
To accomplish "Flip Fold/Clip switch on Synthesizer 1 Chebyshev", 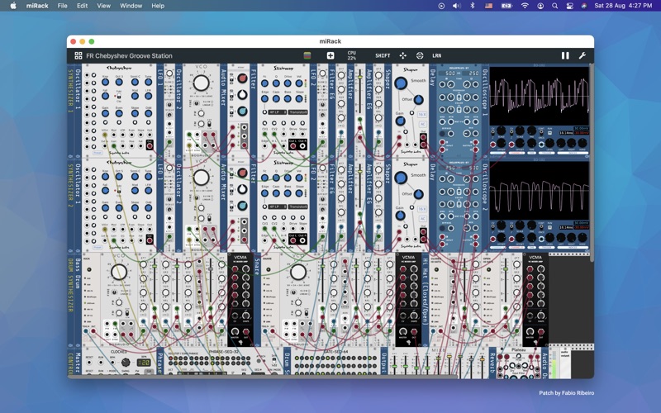I will tap(119, 96).
